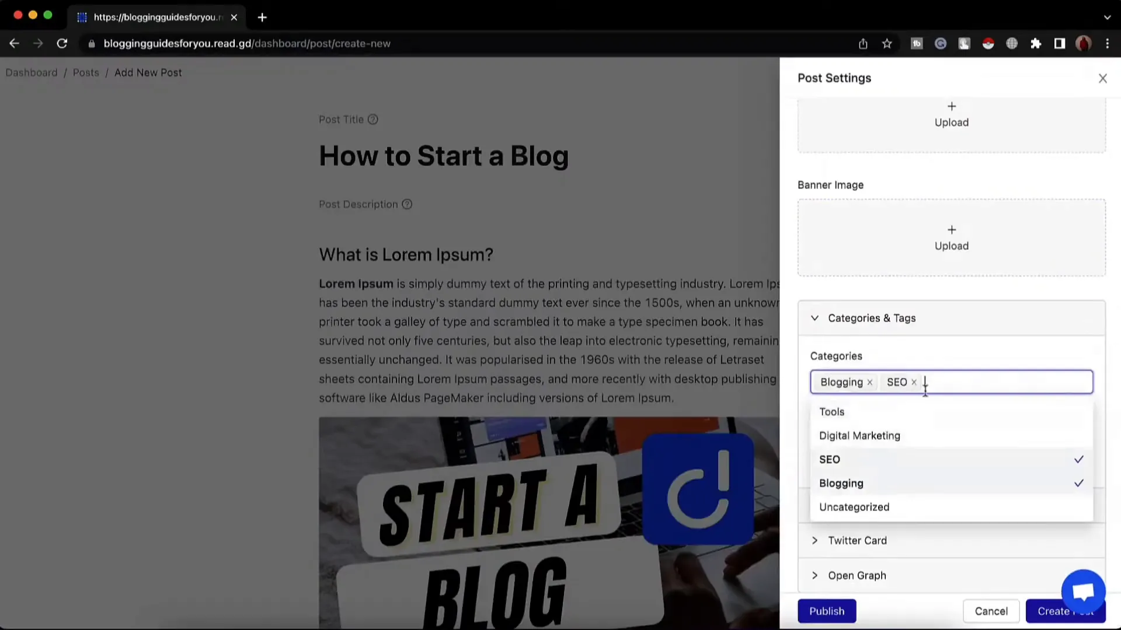Deselect the Blogging category option
This screenshot has width=1121, height=630.
click(x=952, y=484)
